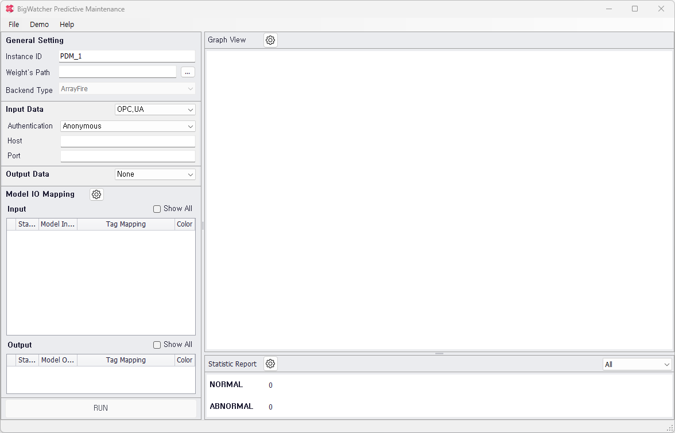The width and height of the screenshot is (675, 433).
Task: Open the Help menu
Action: (x=67, y=25)
